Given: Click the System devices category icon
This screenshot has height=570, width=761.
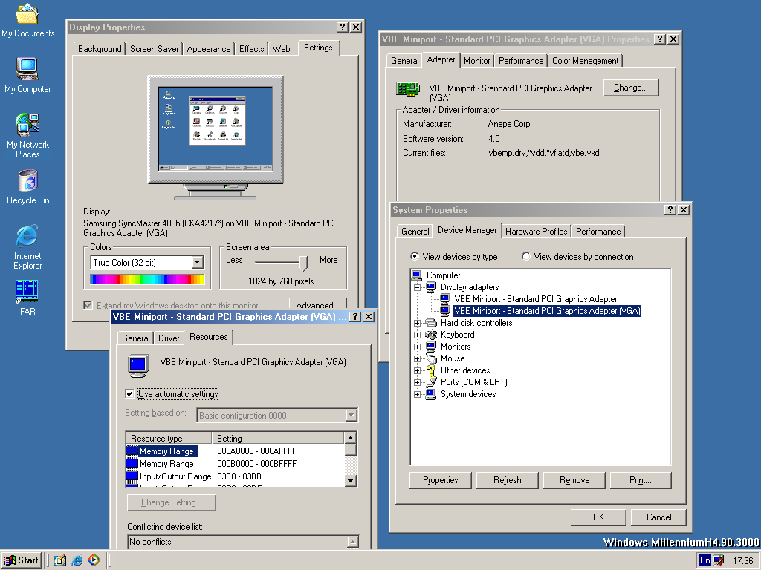Looking at the screenshot, I should pos(431,394).
